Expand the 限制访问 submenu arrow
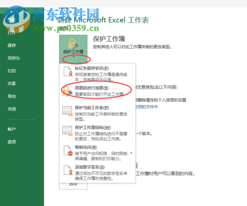The width and height of the screenshot is (247, 206). pyautogui.click(x=131, y=153)
